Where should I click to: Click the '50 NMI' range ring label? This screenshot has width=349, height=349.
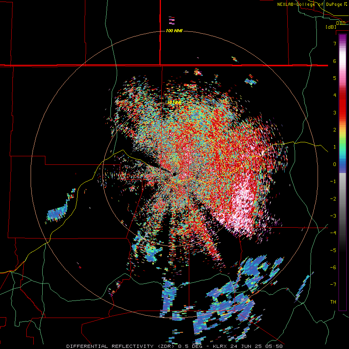(x=174, y=102)
